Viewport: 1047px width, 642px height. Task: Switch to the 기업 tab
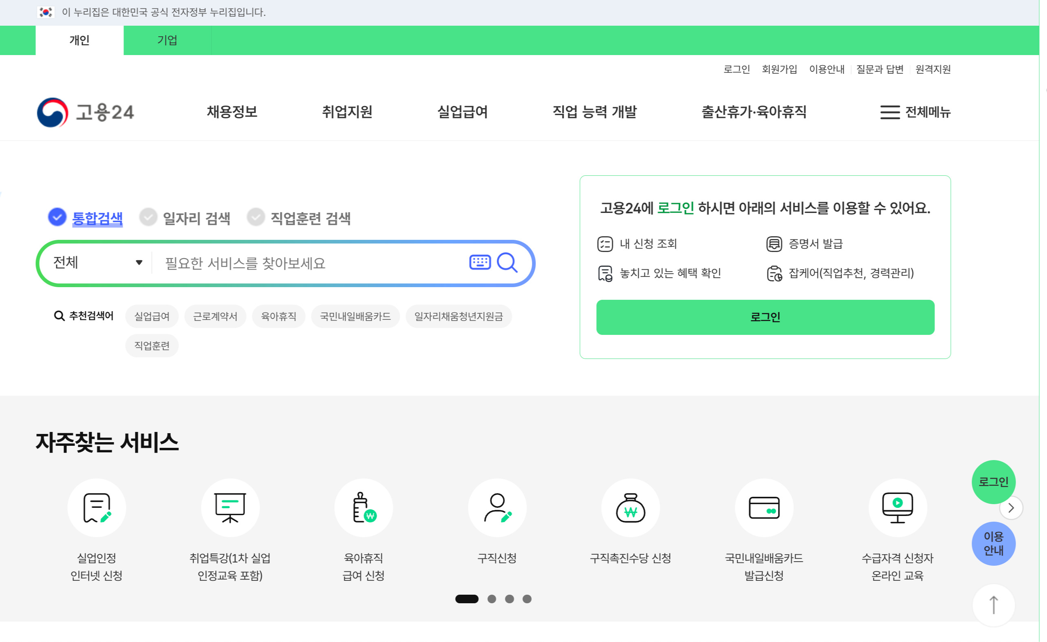[167, 40]
